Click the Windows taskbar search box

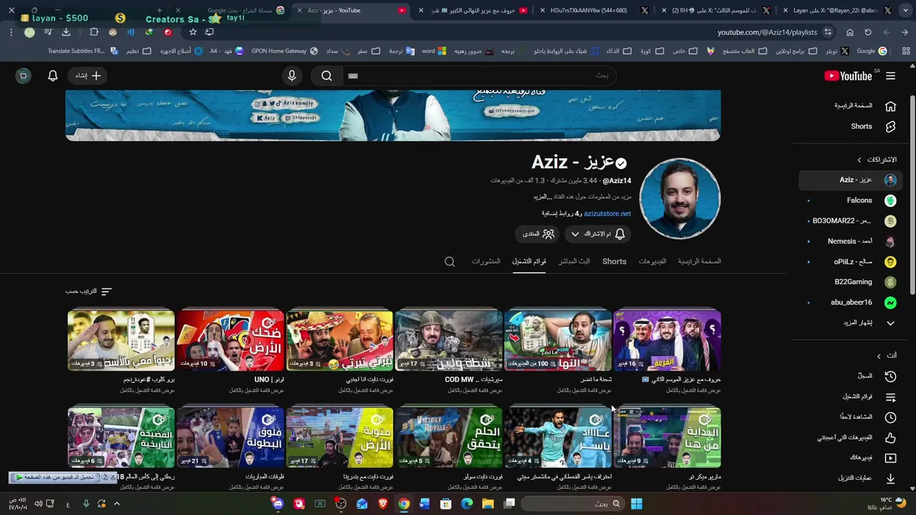[572, 504]
